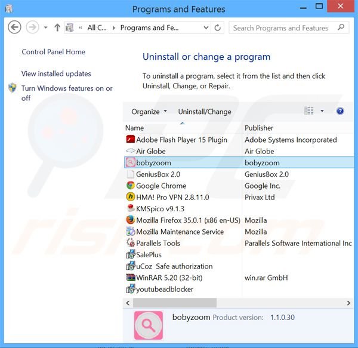The width and height of the screenshot is (358, 348).
Task: Select the youtubeadblocker icon
Action: coord(131,289)
